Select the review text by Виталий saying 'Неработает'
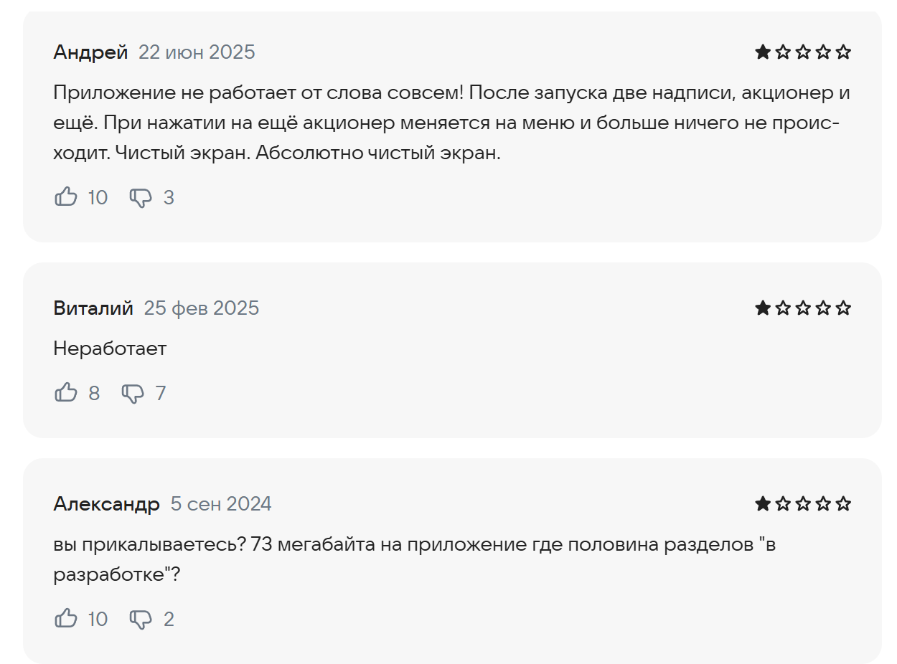897x664 pixels. point(109,348)
